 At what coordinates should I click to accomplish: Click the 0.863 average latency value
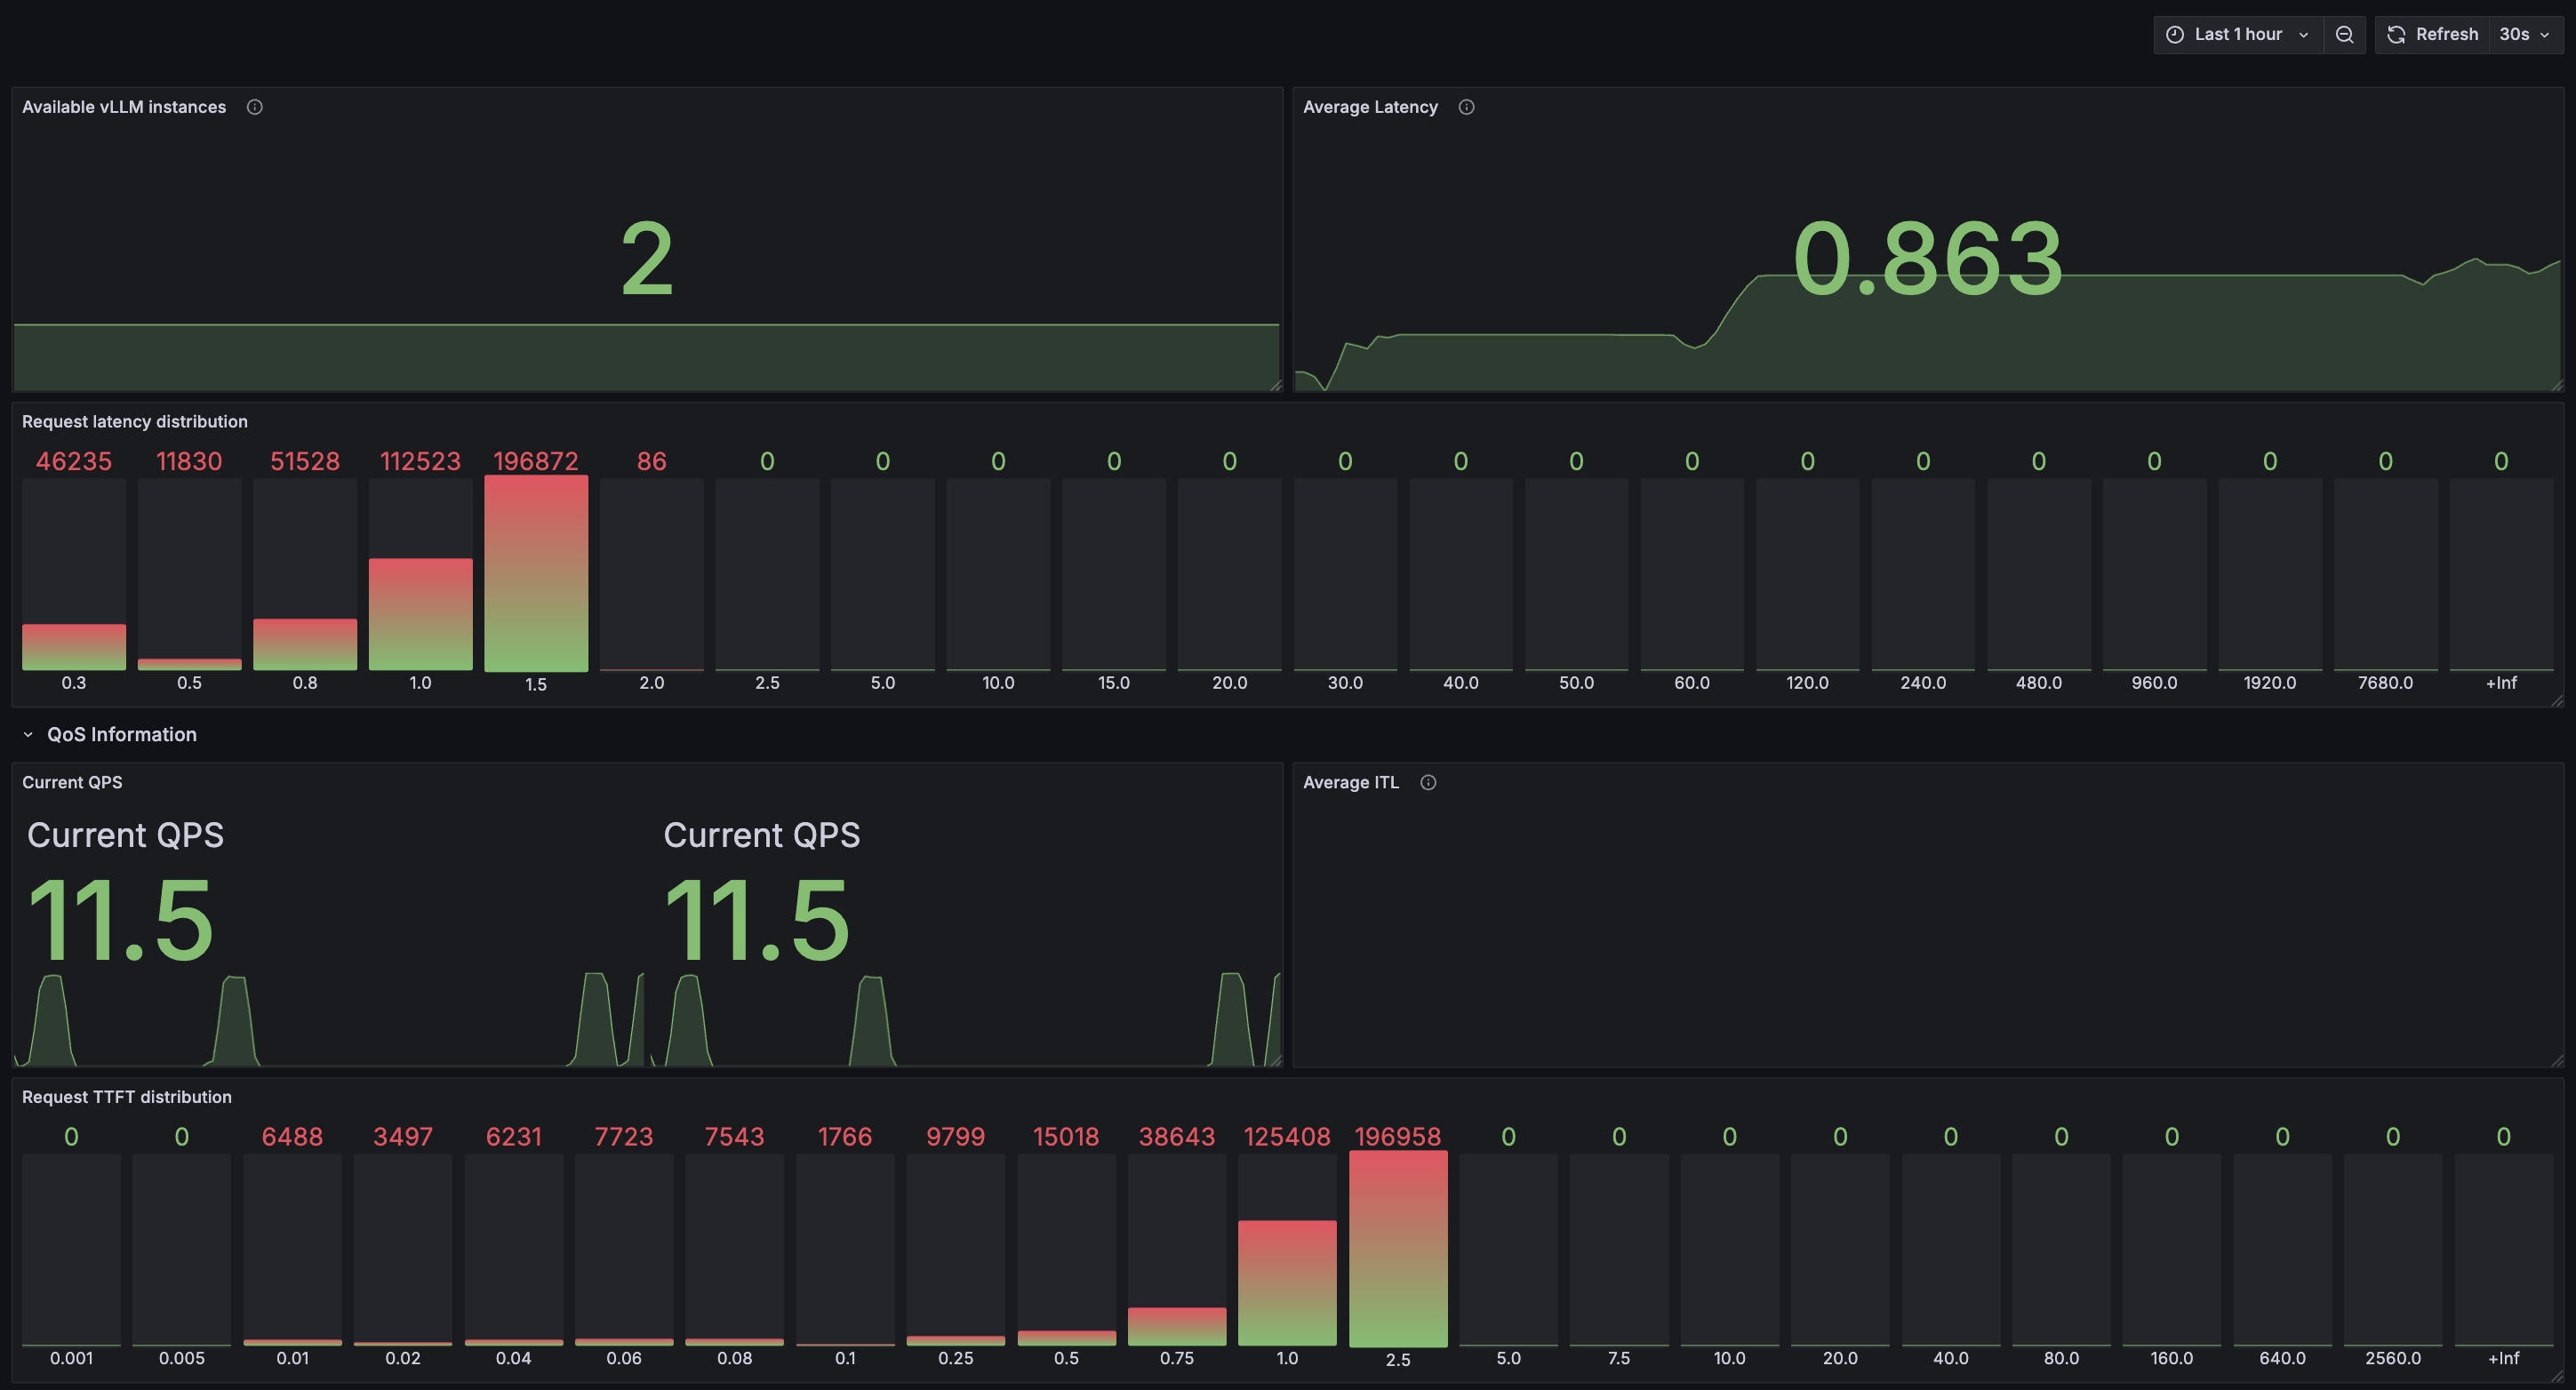1927,258
